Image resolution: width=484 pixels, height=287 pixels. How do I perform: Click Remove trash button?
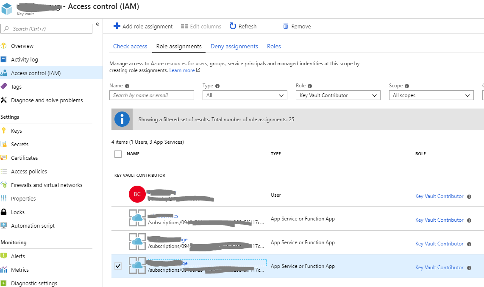click(297, 26)
